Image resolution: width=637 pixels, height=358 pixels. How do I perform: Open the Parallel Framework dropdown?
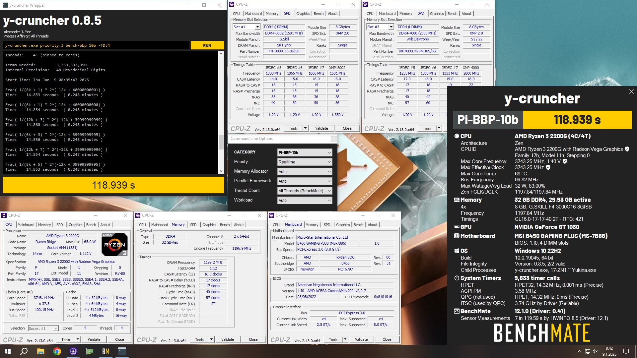click(x=305, y=181)
